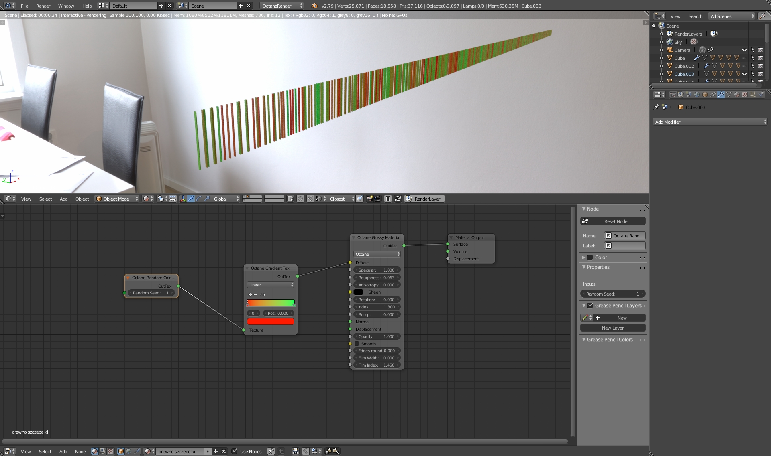
Task: Open the Modifiers properties tab (wrench icon)
Action: coord(721,95)
